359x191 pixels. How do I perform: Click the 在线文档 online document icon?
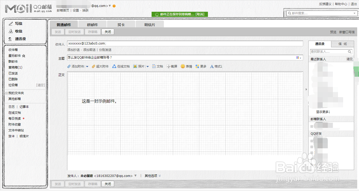coord(114,66)
